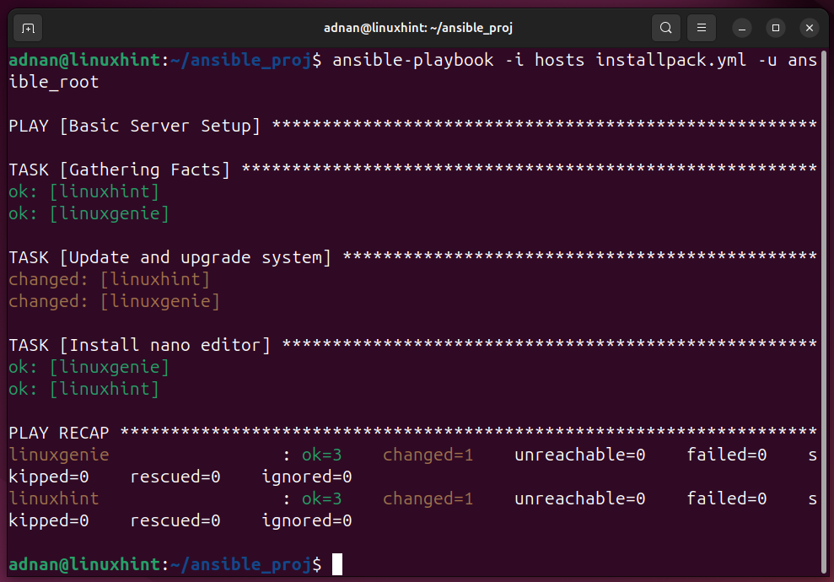Image resolution: width=834 pixels, height=582 pixels.
Task: Click failed=0 on the linuxgenie line
Action: (726, 454)
